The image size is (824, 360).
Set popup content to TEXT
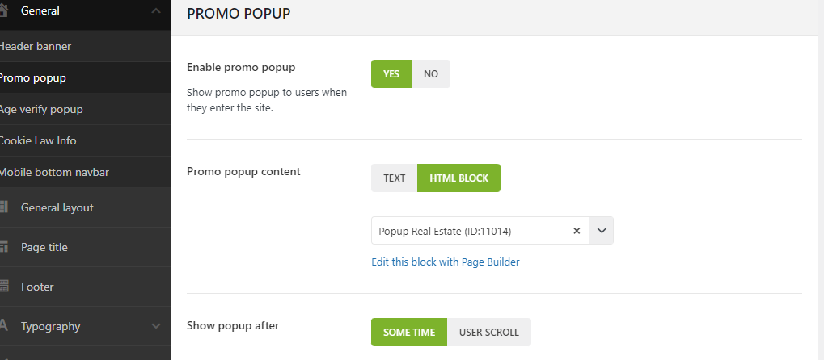click(395, 178)
